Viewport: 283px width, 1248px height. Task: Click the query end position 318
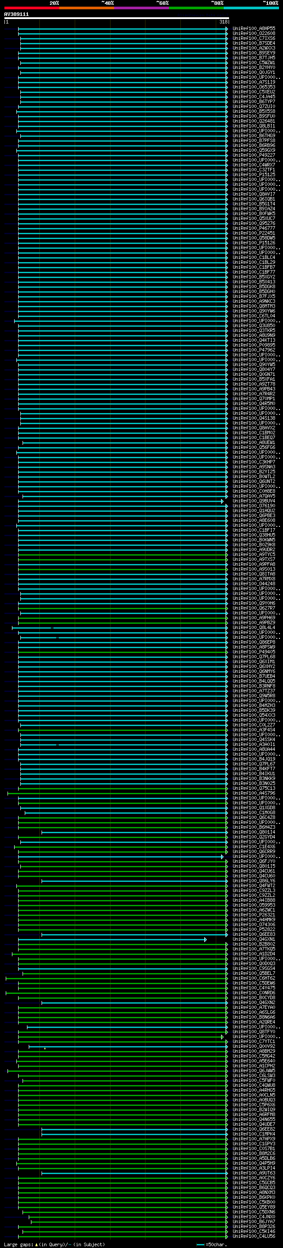pos(223,22)
